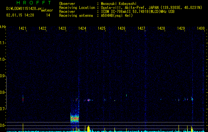208x132 pixels.
Task: Click the 1424 time axis marker
Action: coord(82,28)
